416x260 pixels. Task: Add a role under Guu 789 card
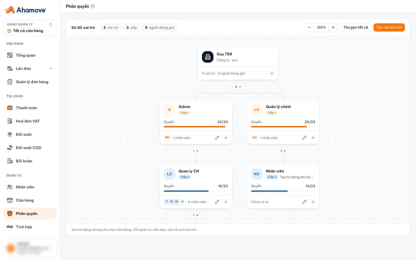[272, 74]
